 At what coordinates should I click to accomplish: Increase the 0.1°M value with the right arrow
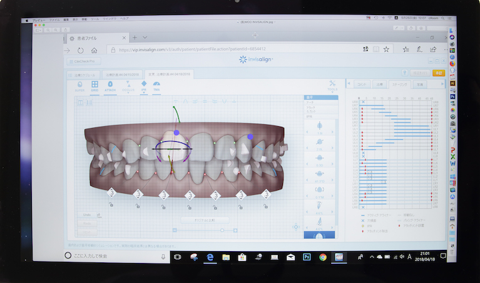click(x=332, y=196)
